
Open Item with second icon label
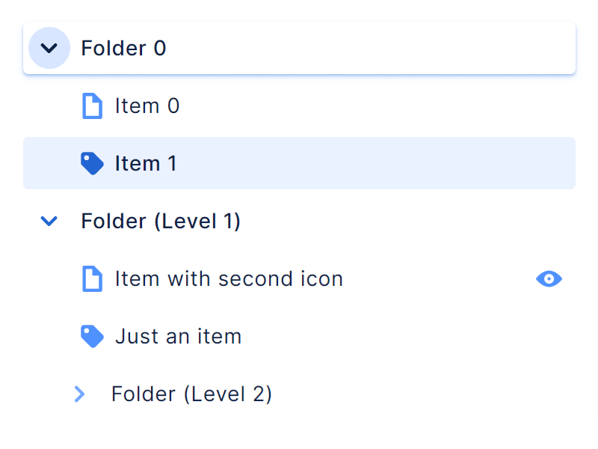tap(229, 279)
